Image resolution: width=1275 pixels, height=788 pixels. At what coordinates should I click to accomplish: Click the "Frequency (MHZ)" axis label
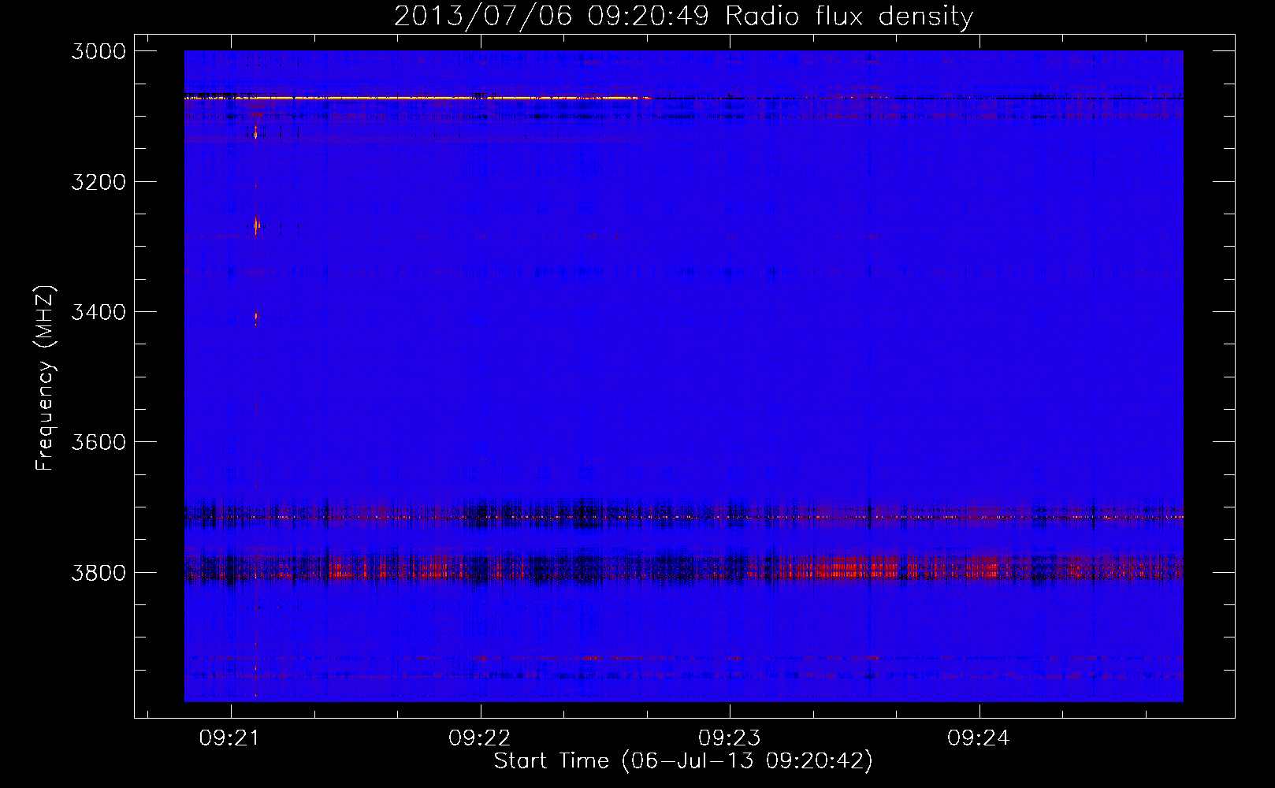coord(46,378)
